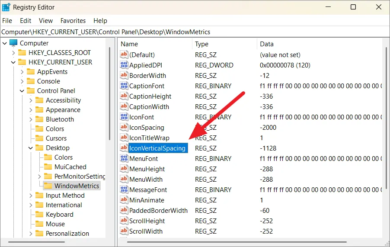Click the Registry Editor title bar icon

(6, 7)
